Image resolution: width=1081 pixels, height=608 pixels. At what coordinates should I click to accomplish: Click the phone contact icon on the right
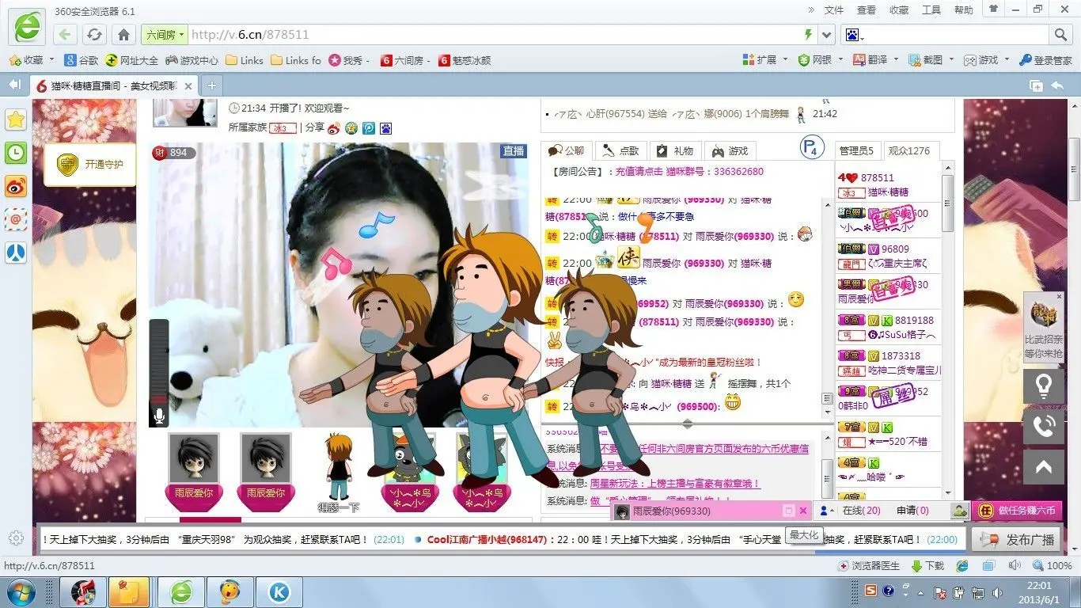1044,427
